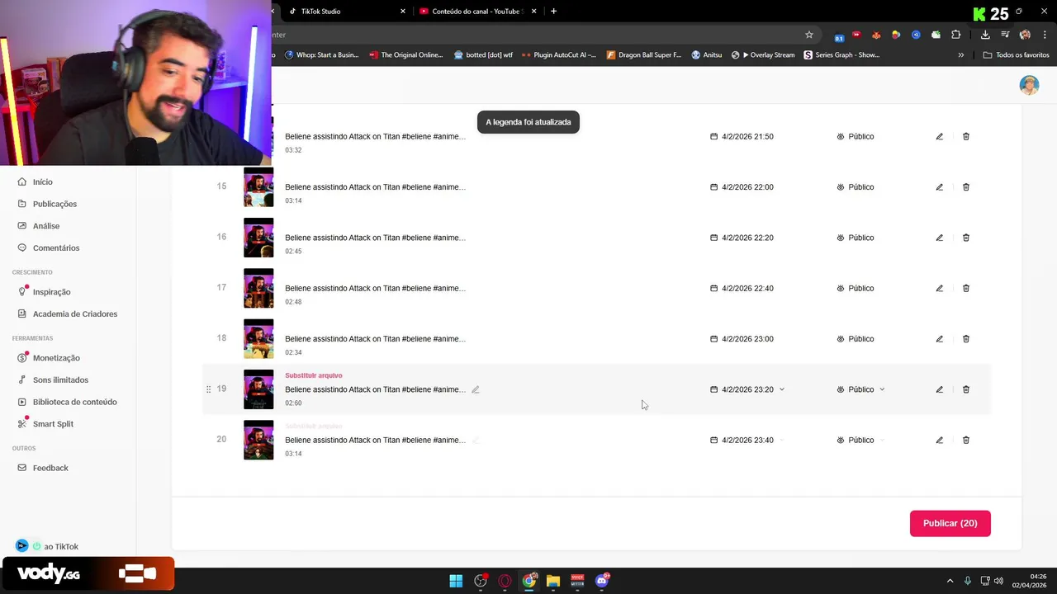Click the 4/2/2026 23:40 schedule date

[742, 440]
